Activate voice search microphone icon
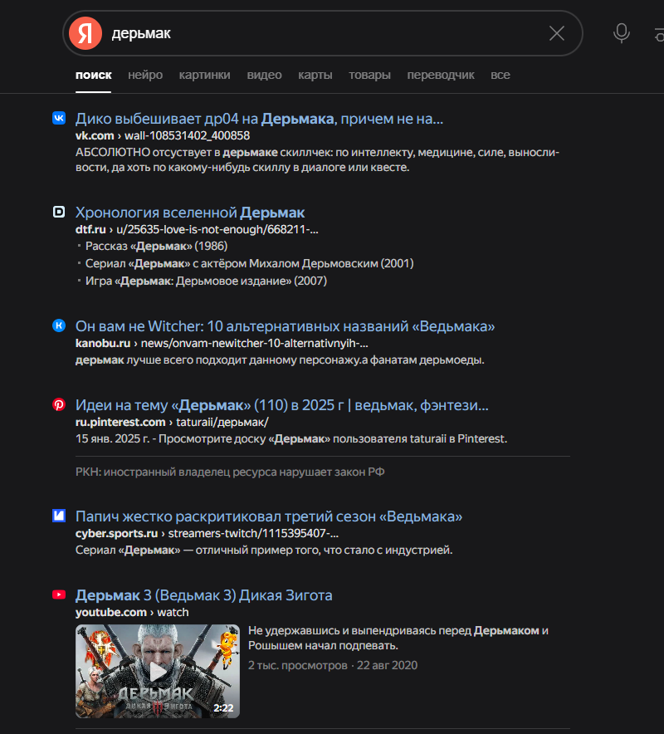The width and height of the screenshot is (664, 734). click(622, 33)
